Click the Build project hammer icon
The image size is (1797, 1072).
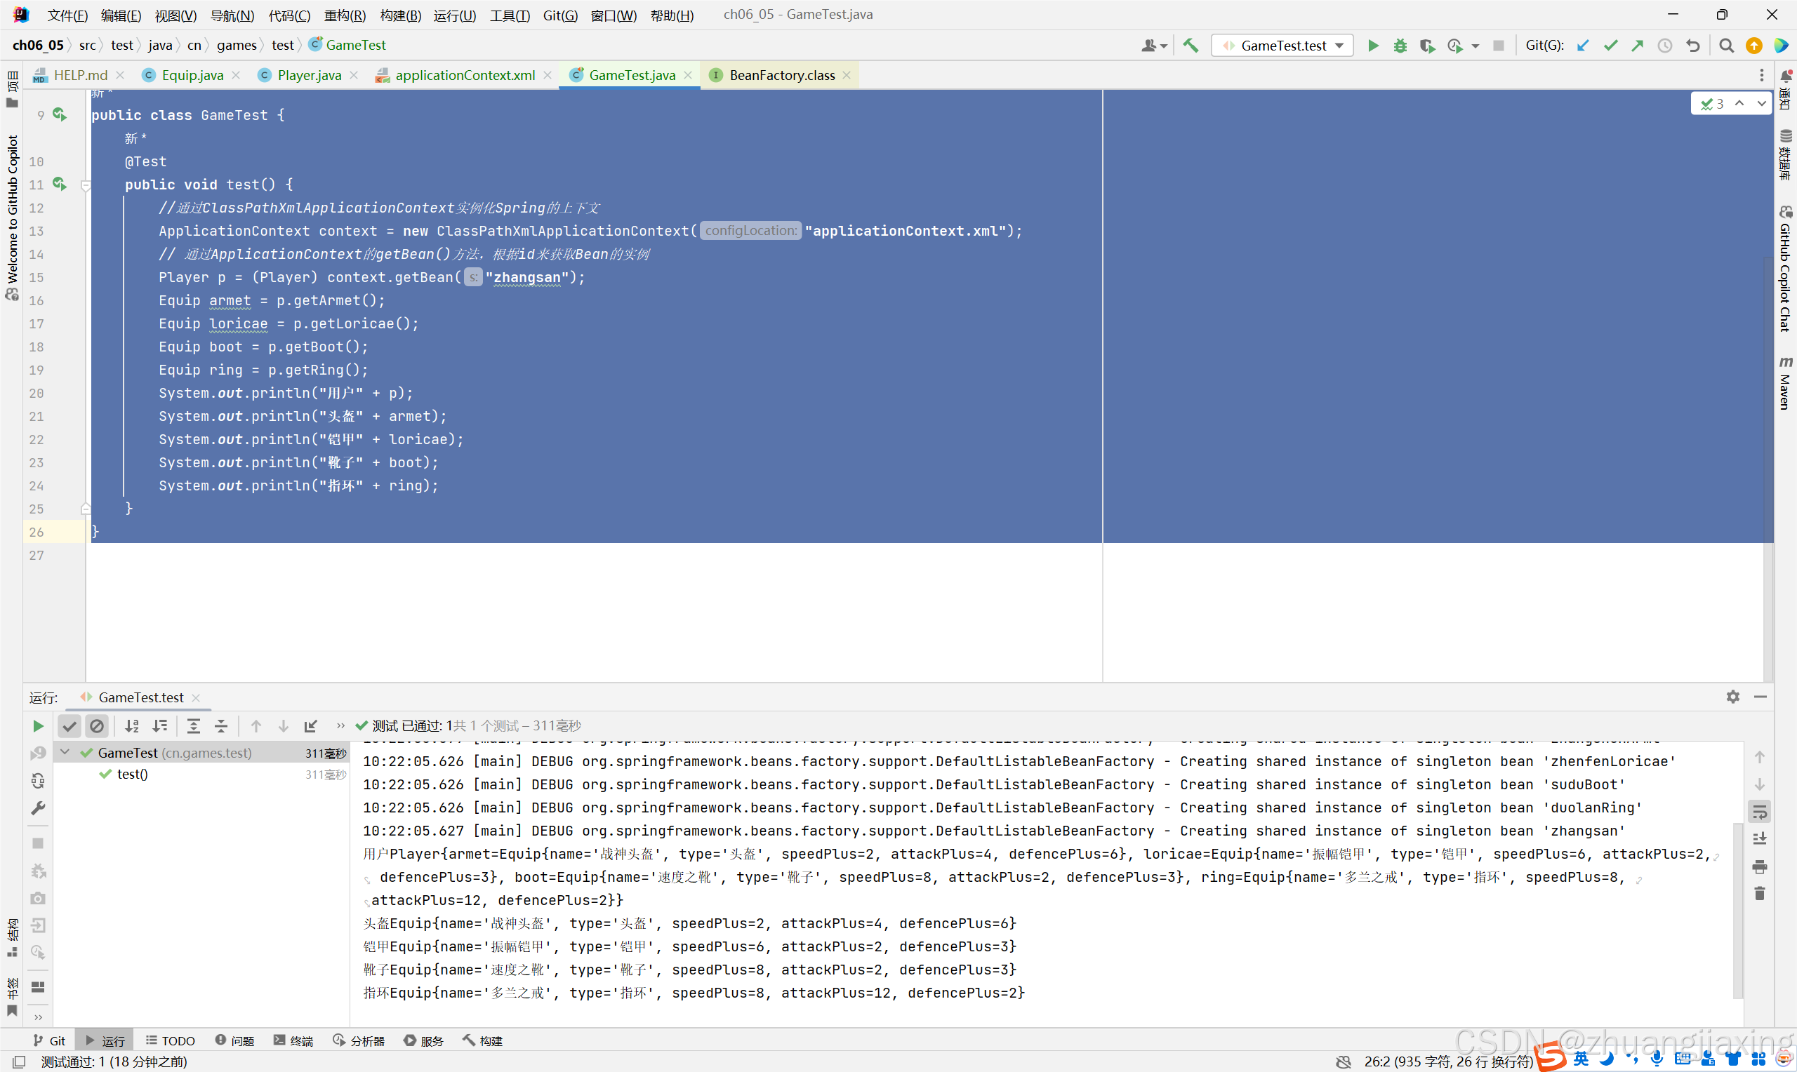pyautogui.click(x=1190, y=46)
